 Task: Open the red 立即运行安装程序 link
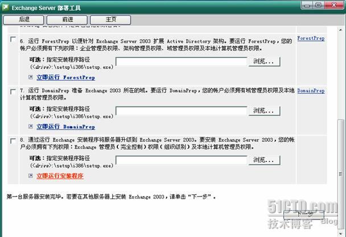pos(60,176)
